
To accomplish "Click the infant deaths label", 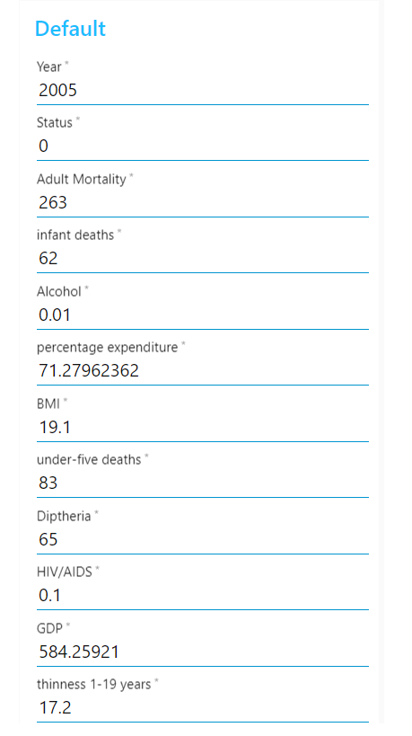I will [75, 235].
